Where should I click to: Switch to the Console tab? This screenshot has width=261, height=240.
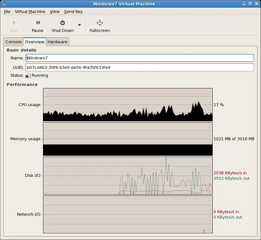(14, 42)
